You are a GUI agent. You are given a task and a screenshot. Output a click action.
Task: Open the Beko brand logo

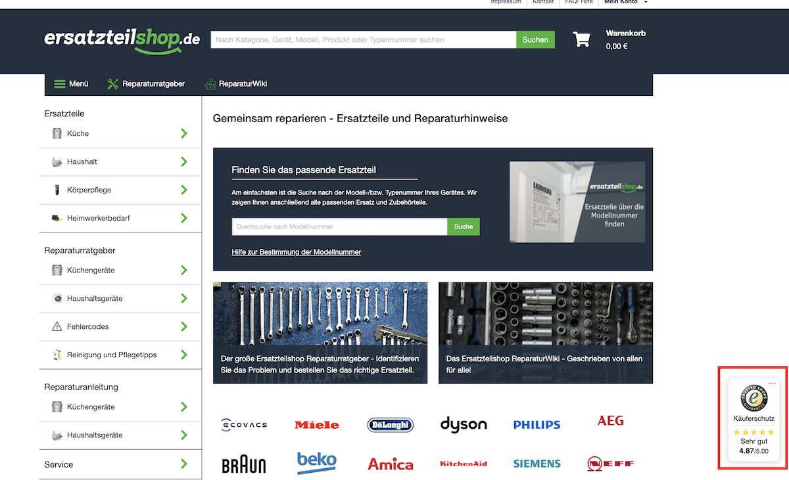coord(317,462)
